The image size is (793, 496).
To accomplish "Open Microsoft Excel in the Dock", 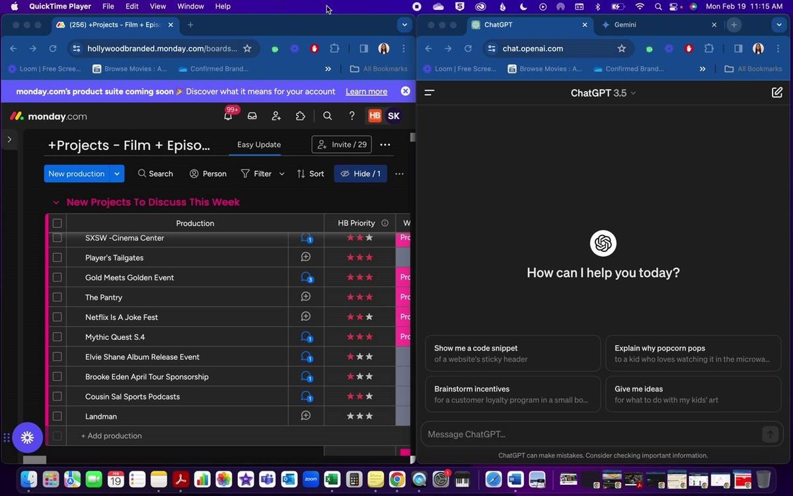I will pyautogui.click(x=332, y=479).
